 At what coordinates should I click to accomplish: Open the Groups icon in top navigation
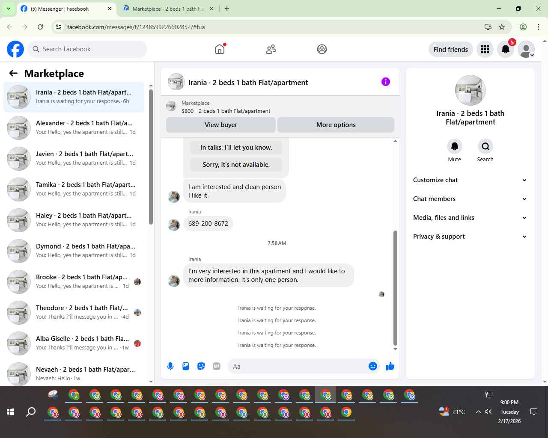point(322,49)
